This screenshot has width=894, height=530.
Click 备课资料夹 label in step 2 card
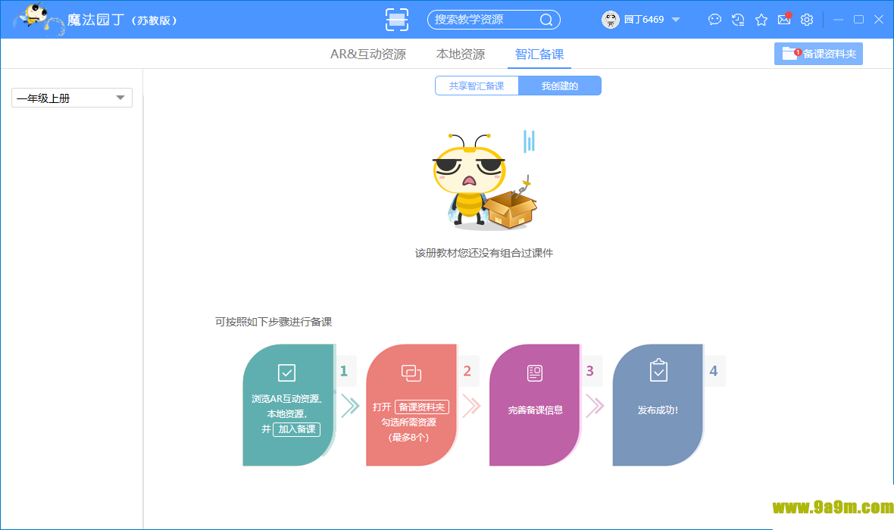coord(422,407)
